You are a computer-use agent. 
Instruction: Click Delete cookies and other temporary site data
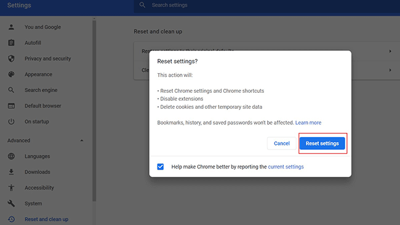point(211,107)
